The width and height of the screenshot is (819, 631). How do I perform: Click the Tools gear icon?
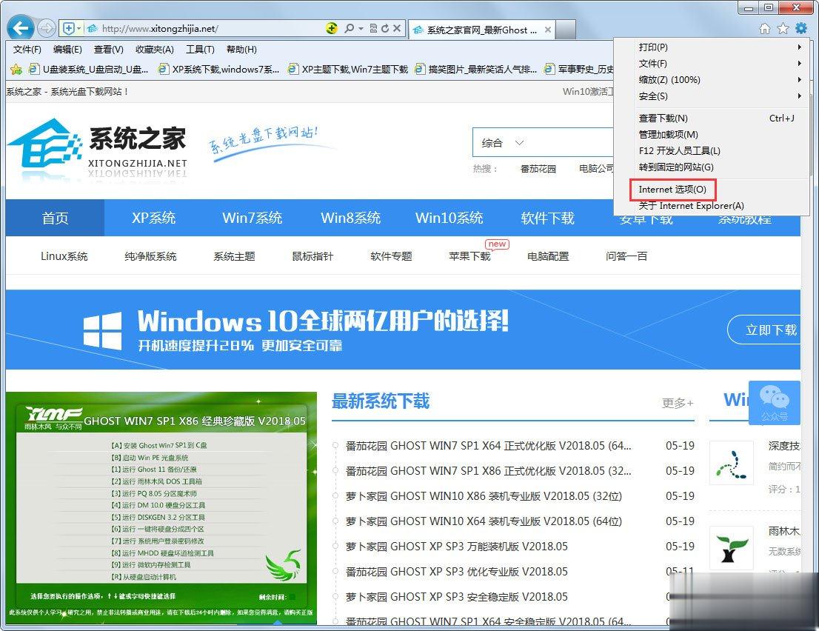pos(801,28)
